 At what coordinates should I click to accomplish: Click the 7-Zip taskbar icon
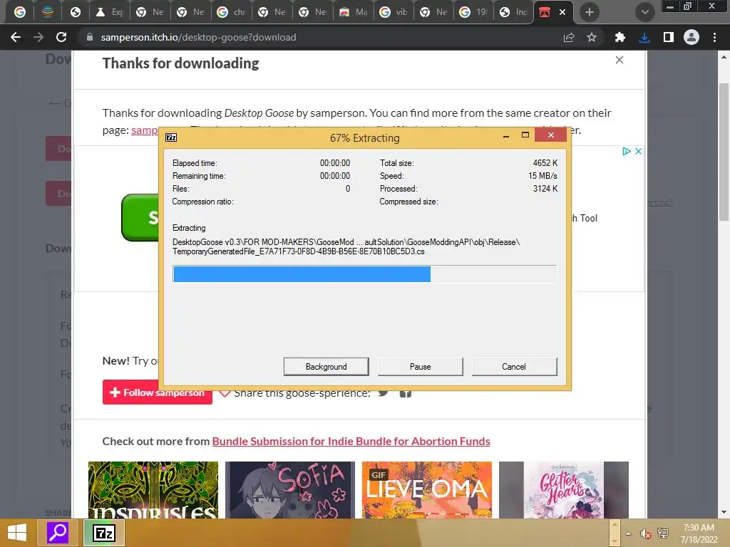104,533
